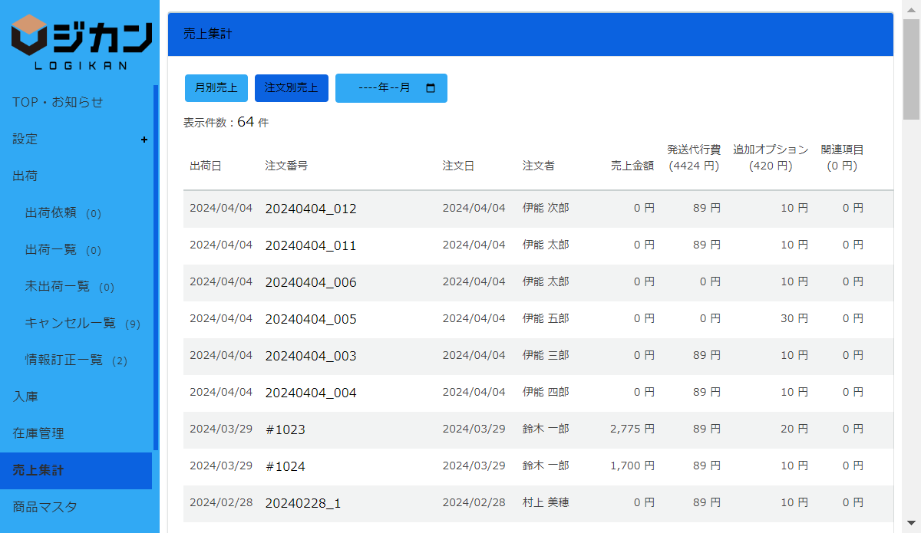Click the Logikan logo
The image size is (921, 533).
81,43
